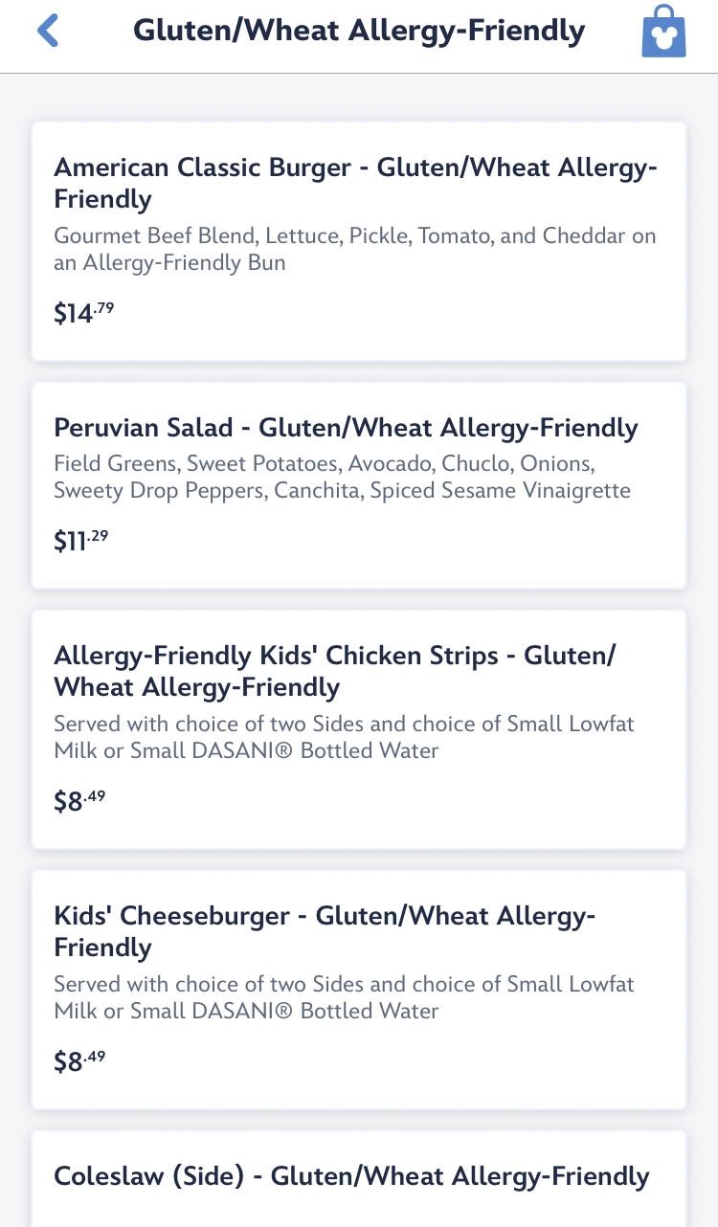Tap the Kids' Chicken Strips description
Viewport: 718px width, 1227px height.
coord(344,737)
